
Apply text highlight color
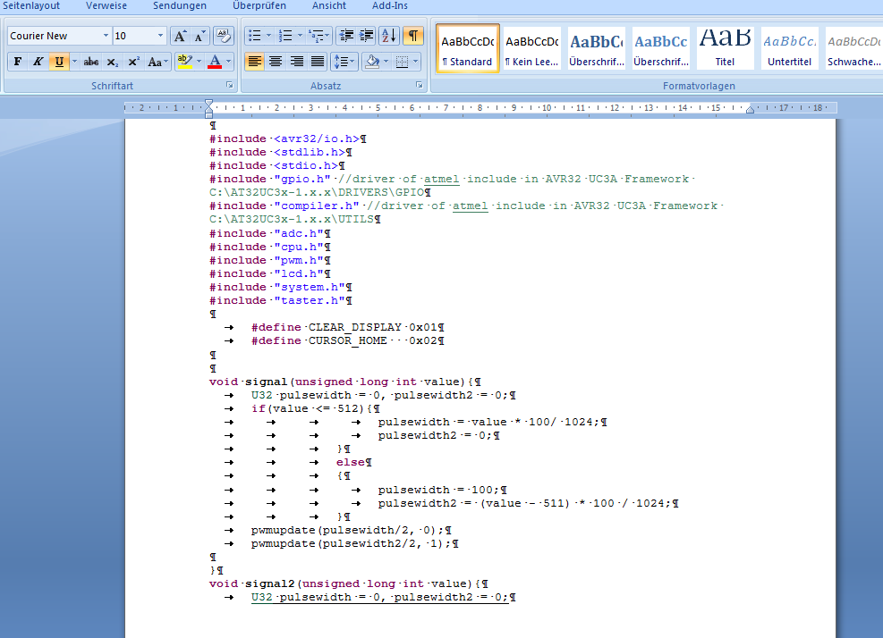tap(184, 62)
